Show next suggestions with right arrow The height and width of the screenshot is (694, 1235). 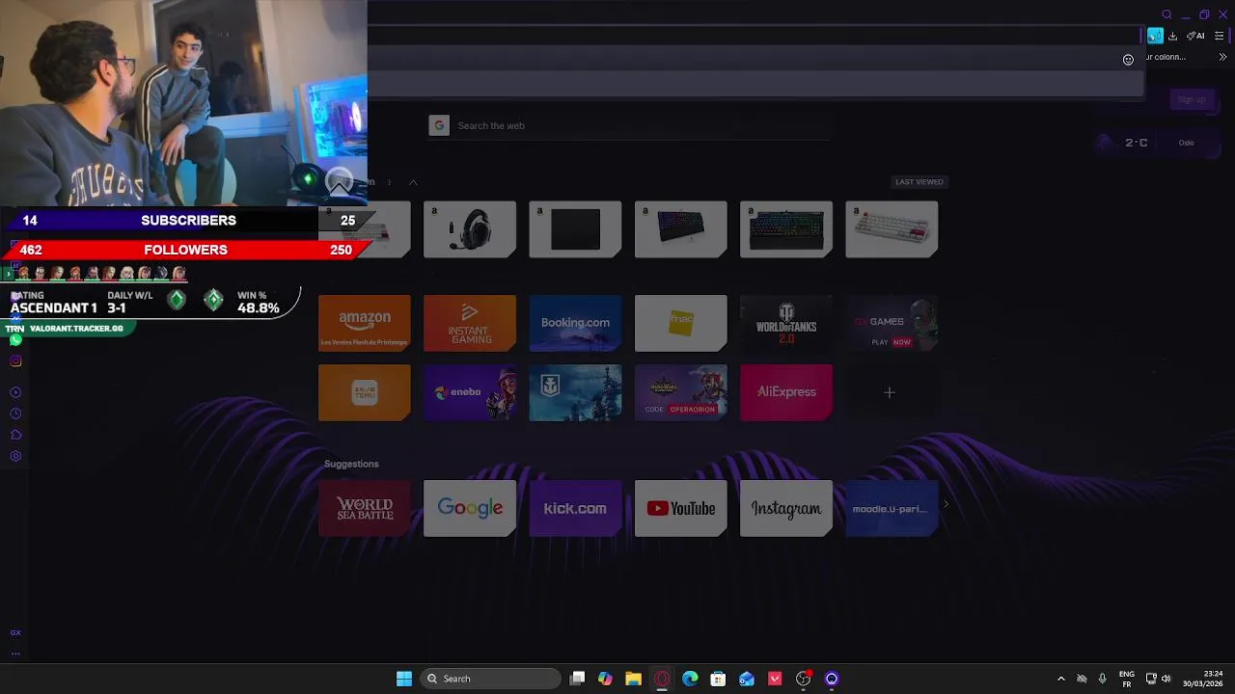click(x=946, y=504)
